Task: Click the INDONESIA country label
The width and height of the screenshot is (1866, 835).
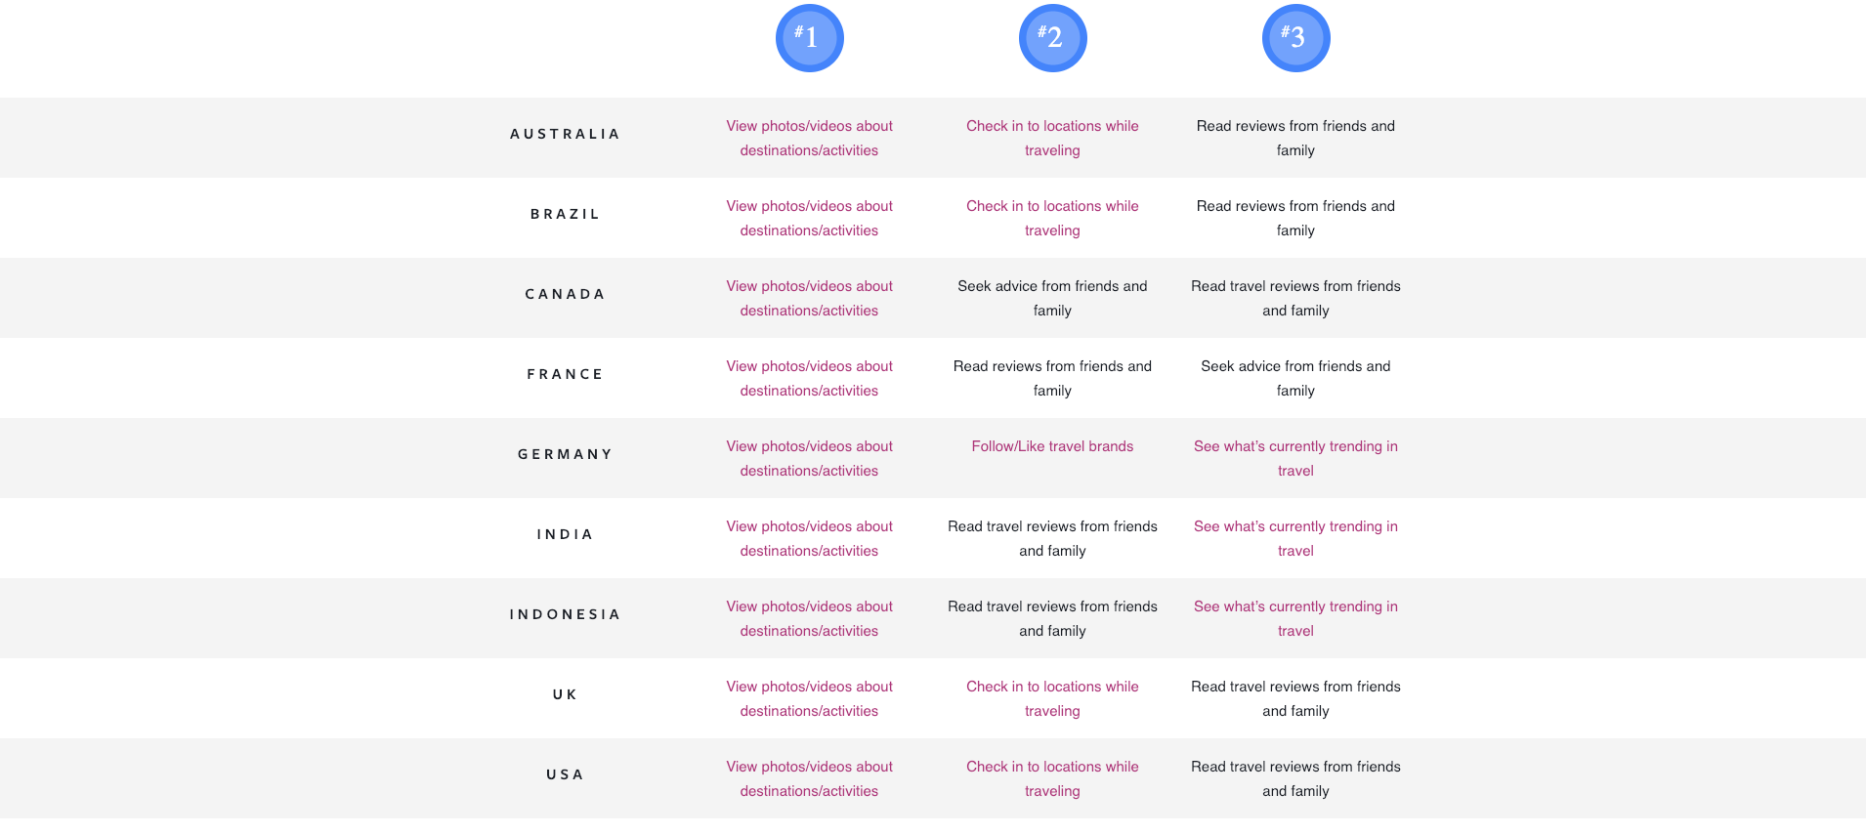Action: click(565, 614)
